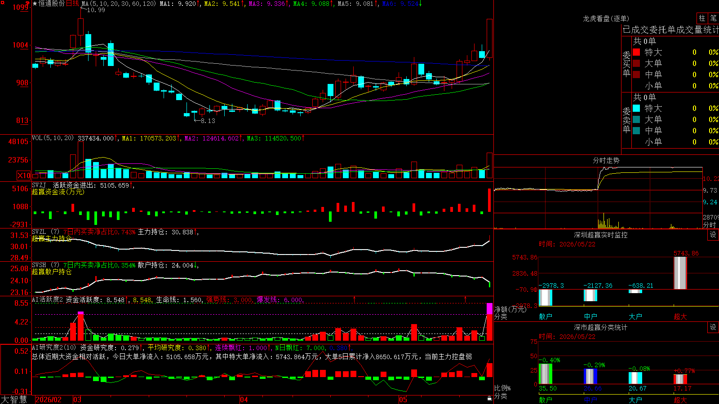This screenshot has width=719, height=404.
Task: Click the 05 month marker on date axis
Action: (x=403, y=400)
